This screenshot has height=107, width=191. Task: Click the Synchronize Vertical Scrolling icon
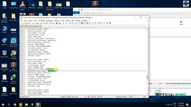coord(70,23)
